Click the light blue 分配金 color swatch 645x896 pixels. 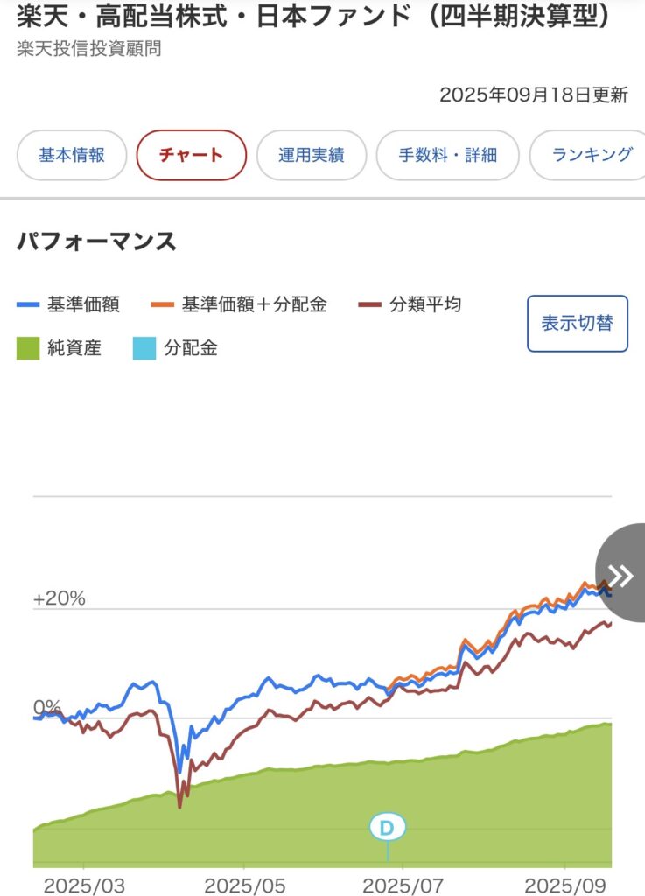(144, 348)
